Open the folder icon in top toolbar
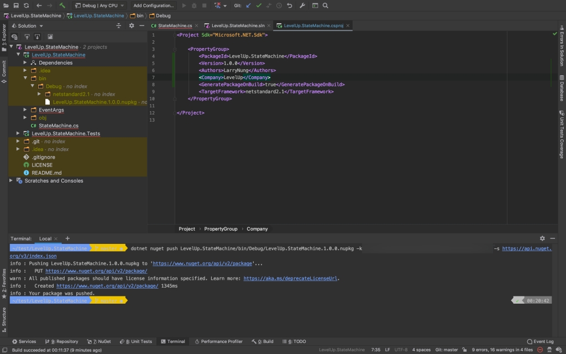Viewport: 566px width, 354px height. [x=6, y=6]
